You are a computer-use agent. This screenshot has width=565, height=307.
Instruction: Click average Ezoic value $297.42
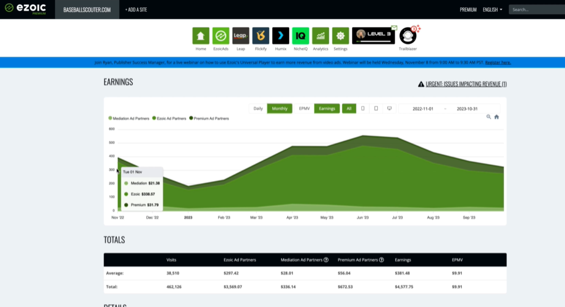pyautogui.click(x=231, y=273)
